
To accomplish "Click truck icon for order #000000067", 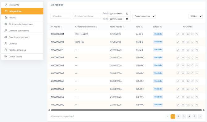I will 188,73.
